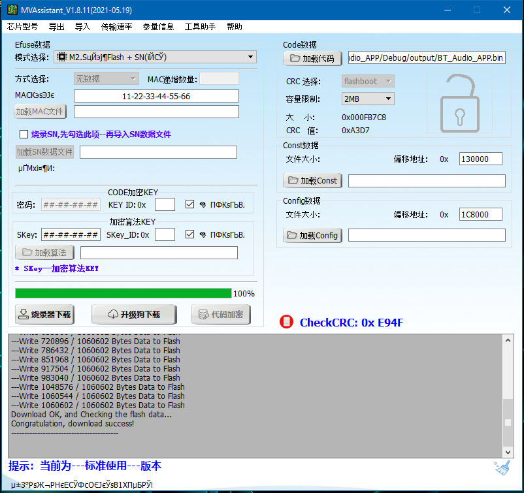
Task: Click the red CheckCRC status icon
Action: 286,322
